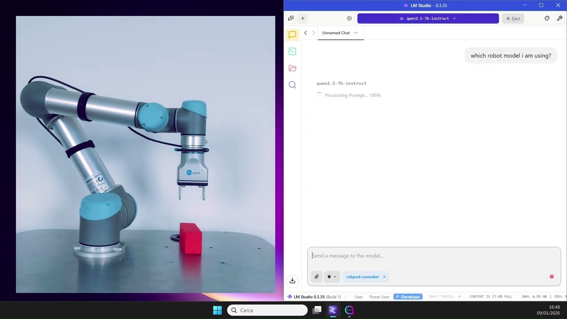Create a new chat with plus icon

click(303, 18)
